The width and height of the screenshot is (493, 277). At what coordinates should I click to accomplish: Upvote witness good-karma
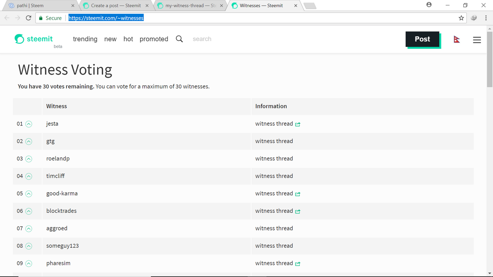click(29, 194)
